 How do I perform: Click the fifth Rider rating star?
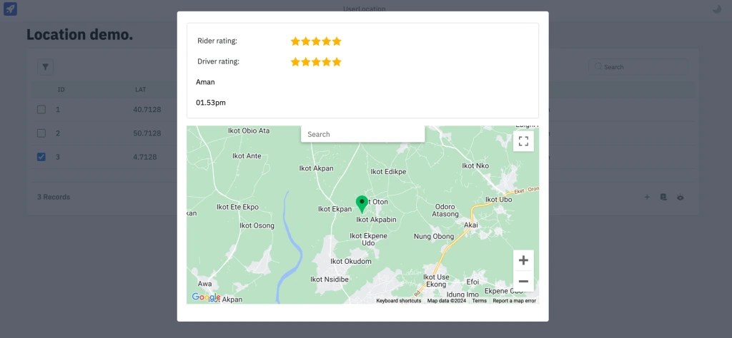pyautogui.click(x=337, y=41)
